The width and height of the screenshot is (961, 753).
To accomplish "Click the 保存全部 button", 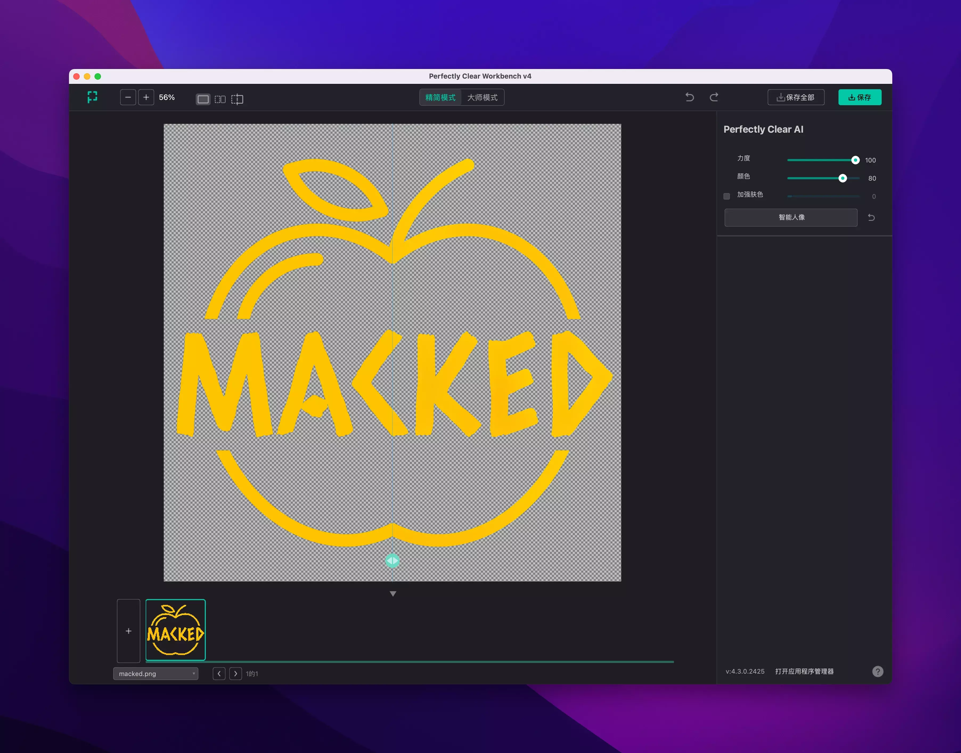I will click(796, 97).
